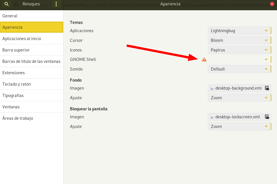Click the orange warning icon beside GNOME Shell

tap(204, 59)
